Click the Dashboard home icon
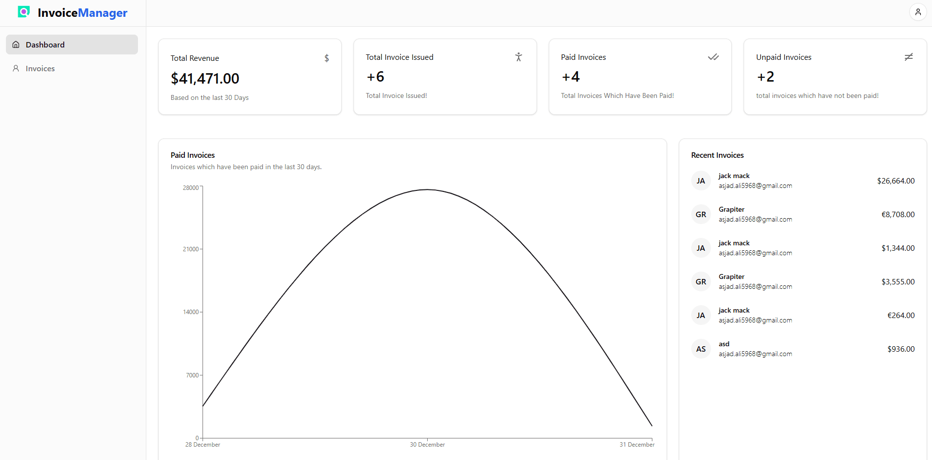 (x=16, y=45)
